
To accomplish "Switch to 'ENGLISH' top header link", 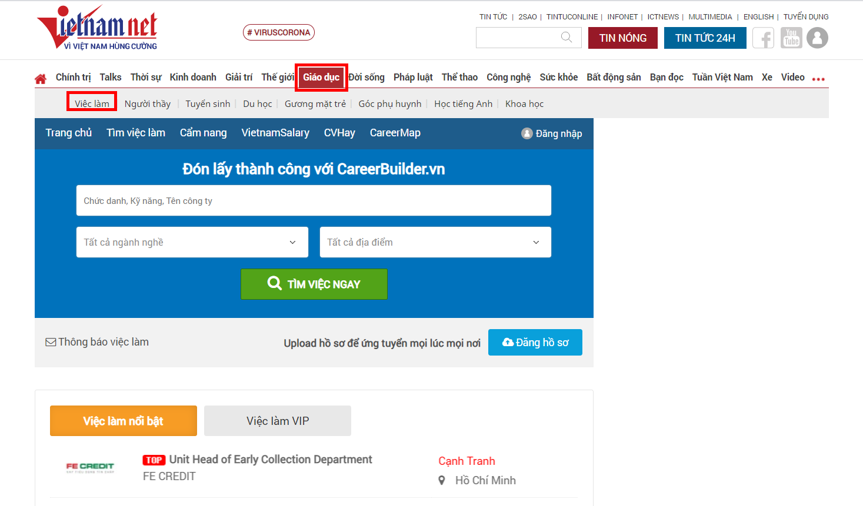I will click(x=758, y=16).
